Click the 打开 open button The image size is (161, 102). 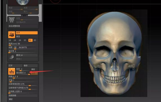pyautogui.click(x=15, y=66)
